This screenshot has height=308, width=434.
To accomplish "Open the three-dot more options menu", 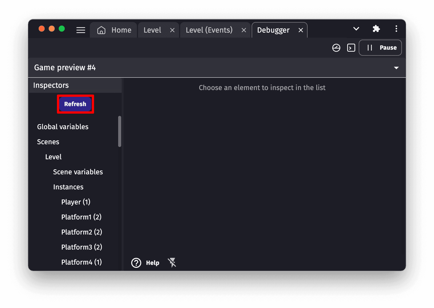I will click(396, 29).
